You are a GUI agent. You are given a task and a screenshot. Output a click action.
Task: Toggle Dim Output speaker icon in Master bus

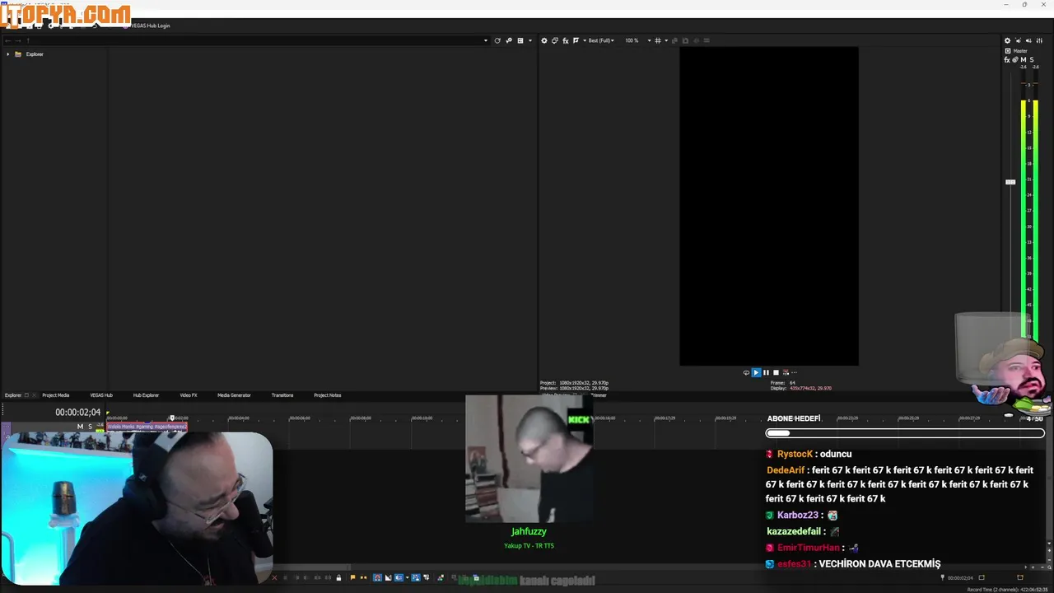pos(1028,40)
